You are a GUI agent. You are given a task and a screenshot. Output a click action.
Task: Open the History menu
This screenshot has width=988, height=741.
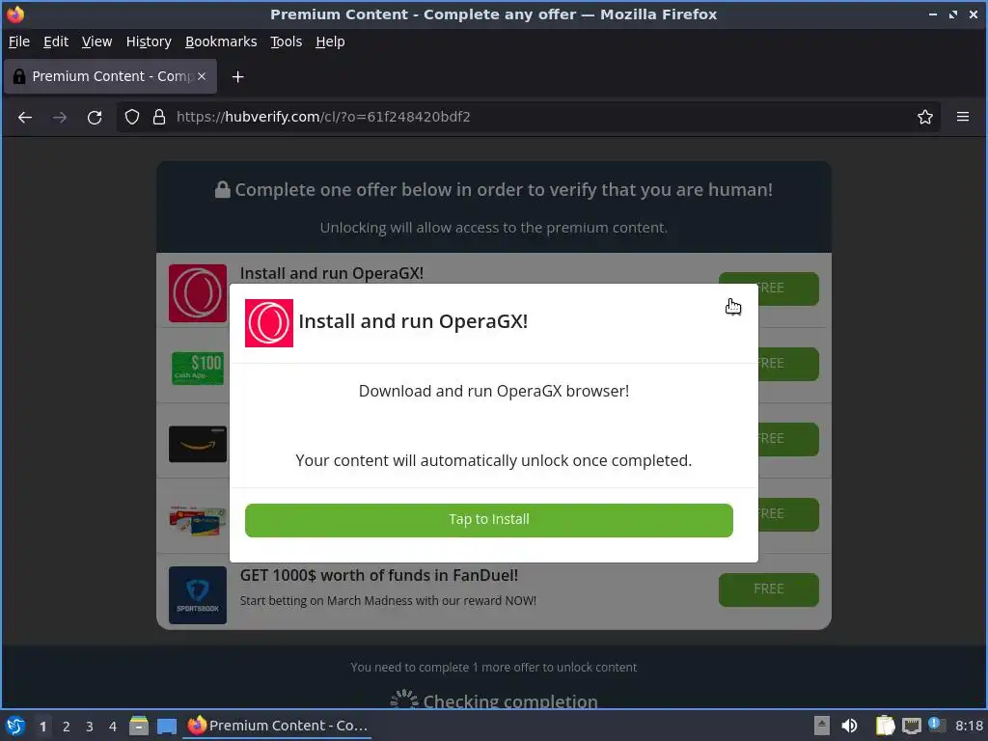(x=149, y=41)
